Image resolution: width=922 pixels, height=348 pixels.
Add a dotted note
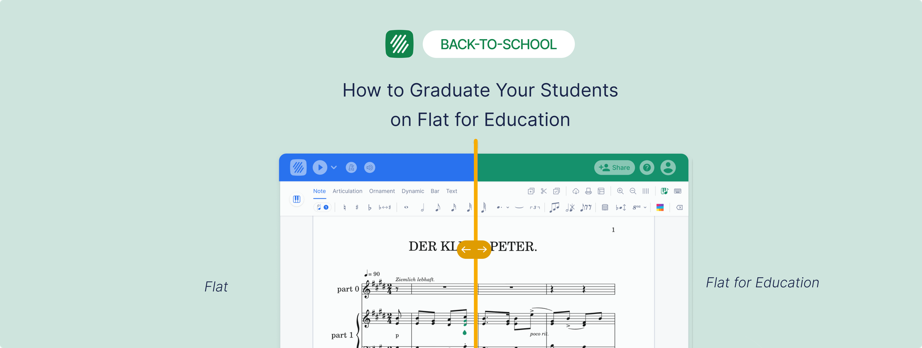(499, 207)
